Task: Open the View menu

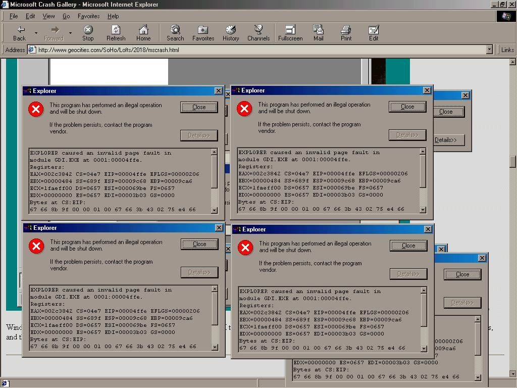Action: click(x=48, y=16)
